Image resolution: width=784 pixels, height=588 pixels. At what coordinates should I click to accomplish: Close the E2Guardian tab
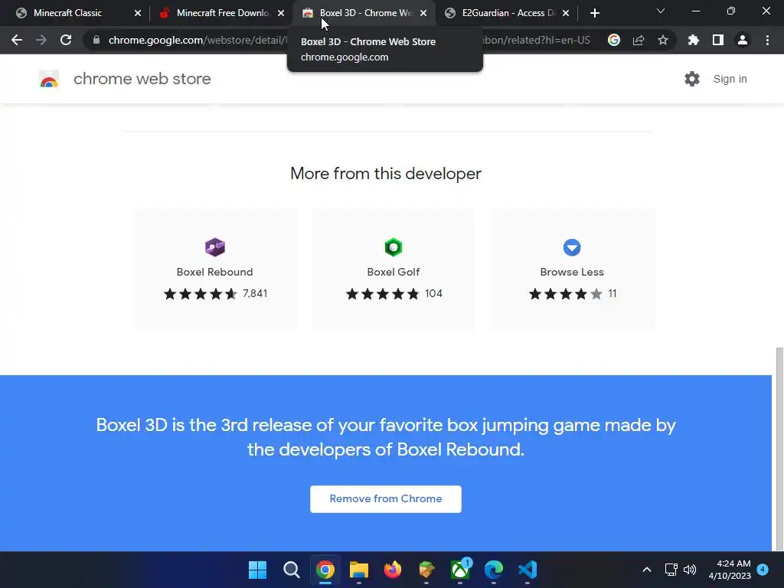566,13
